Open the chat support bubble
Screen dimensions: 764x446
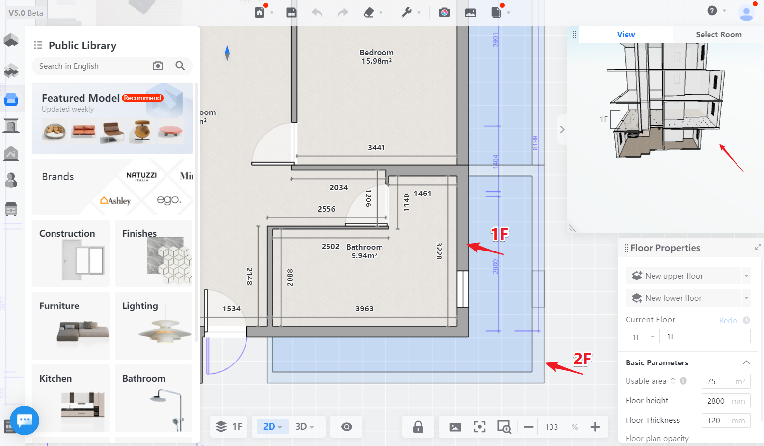pyautogui.click(x=25, y=420)
